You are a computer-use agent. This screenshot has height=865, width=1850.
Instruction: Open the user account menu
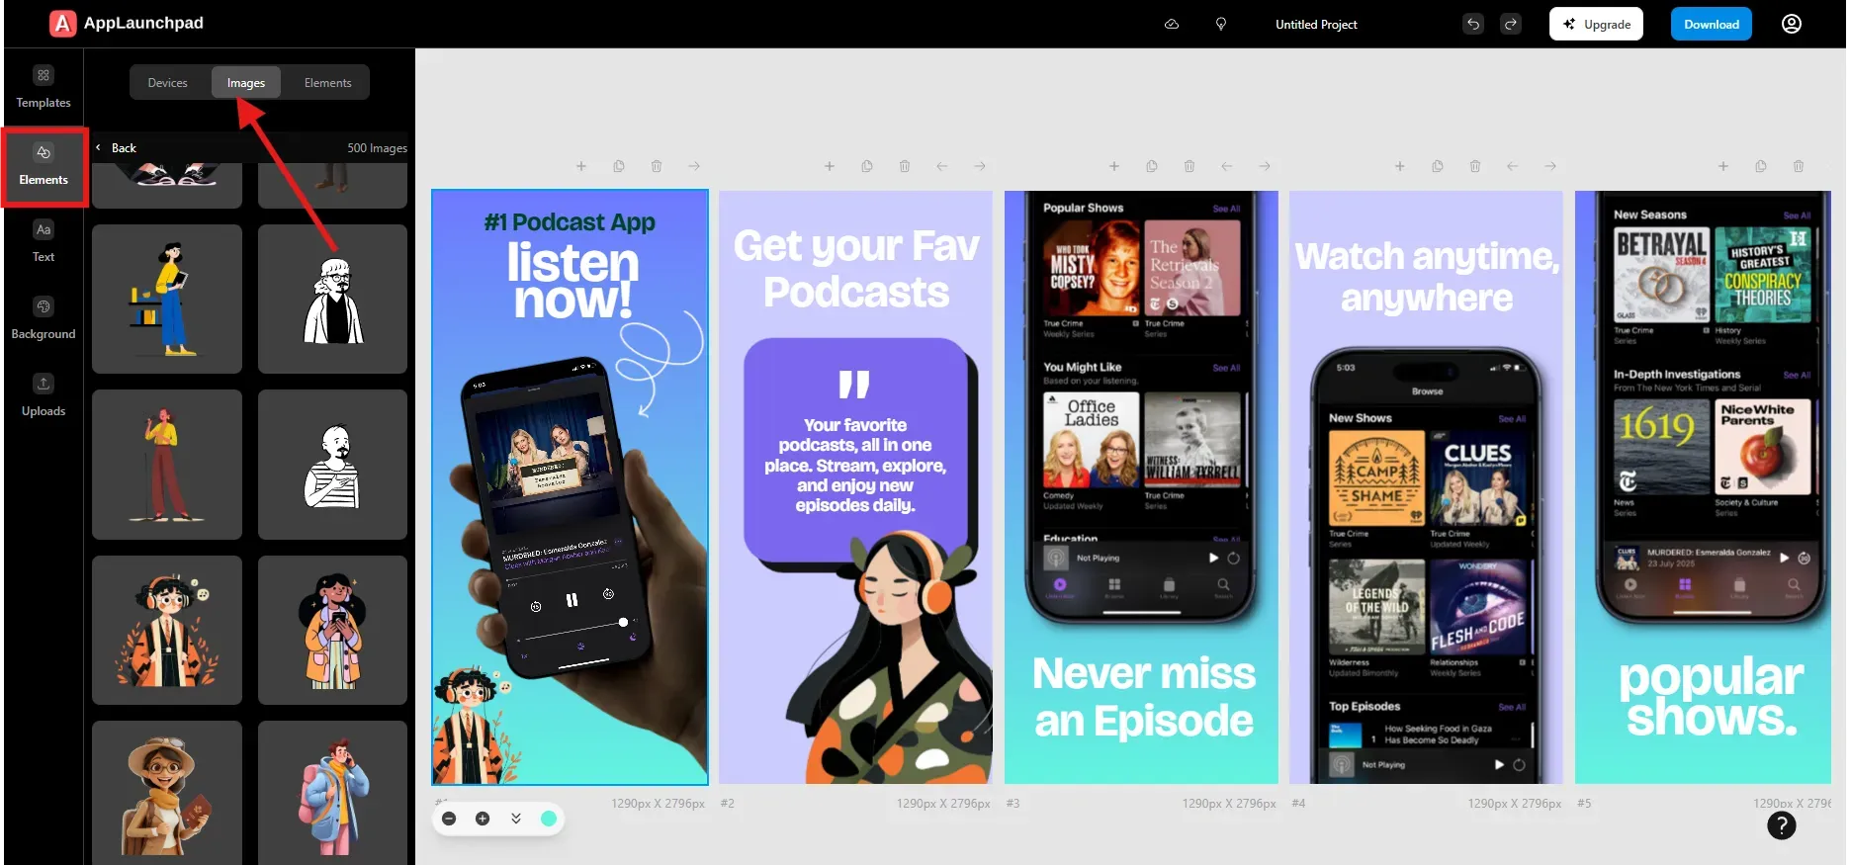[1792, 24]
